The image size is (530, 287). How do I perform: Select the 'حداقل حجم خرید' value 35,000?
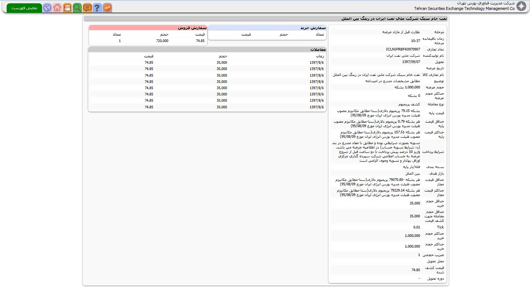coord(415,203)
